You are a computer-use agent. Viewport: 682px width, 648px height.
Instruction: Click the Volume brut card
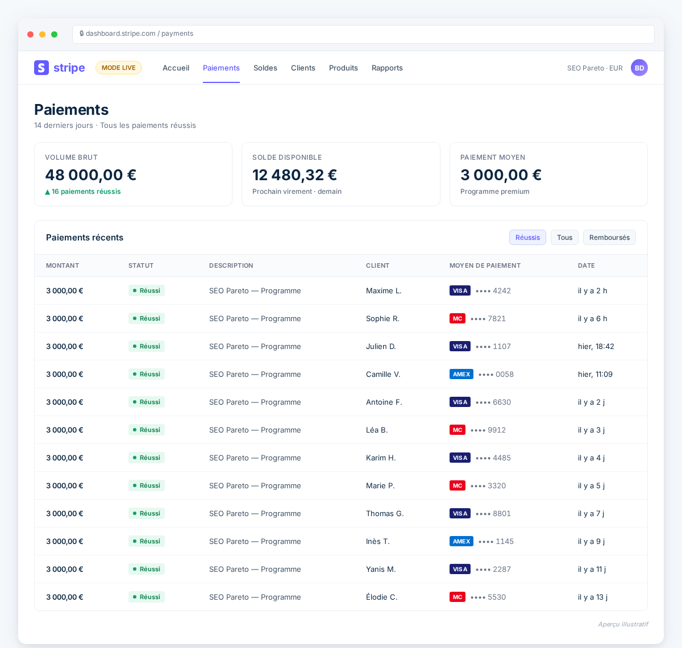click(133, 174)
